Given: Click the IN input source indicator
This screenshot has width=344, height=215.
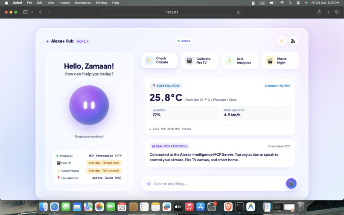Looking at the screenshot, I should [x=262, y=3].
